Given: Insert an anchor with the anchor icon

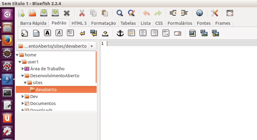Looking at the screenshot, I should [120, 33].
